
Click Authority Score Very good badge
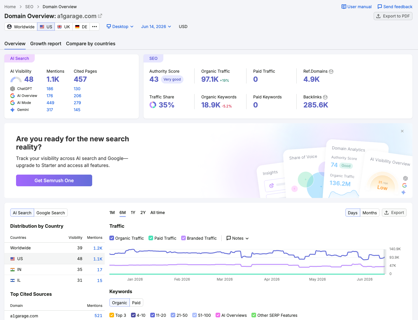tap(172, 79)
